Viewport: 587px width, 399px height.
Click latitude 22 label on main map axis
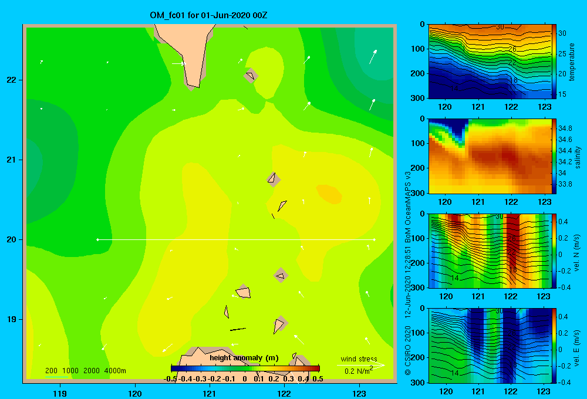11,80
